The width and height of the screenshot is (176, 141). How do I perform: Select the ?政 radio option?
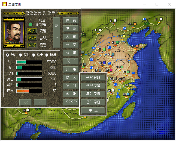20,55
